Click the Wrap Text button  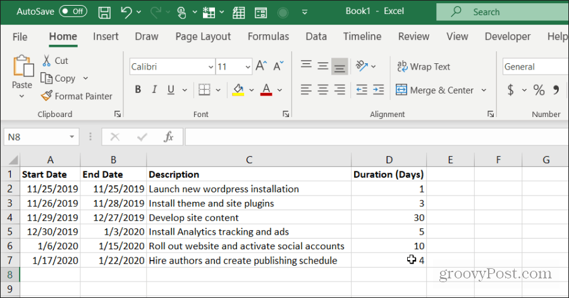tap(424, 67)
